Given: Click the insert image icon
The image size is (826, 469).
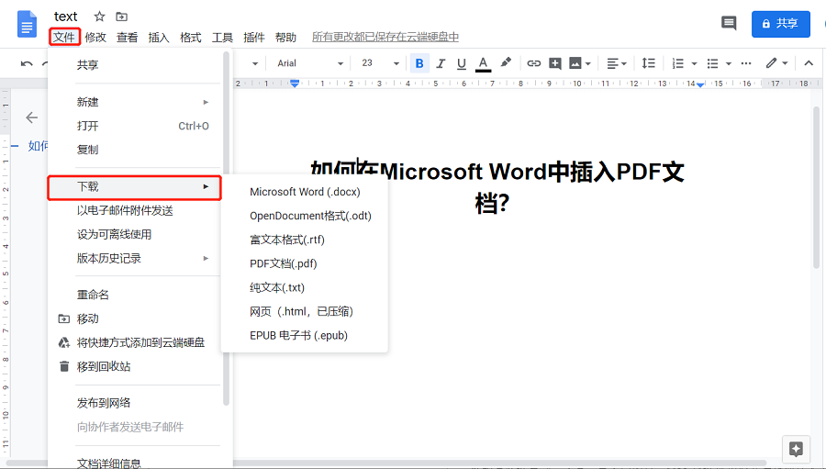Looking at the screenshot, I should (575, 63).
